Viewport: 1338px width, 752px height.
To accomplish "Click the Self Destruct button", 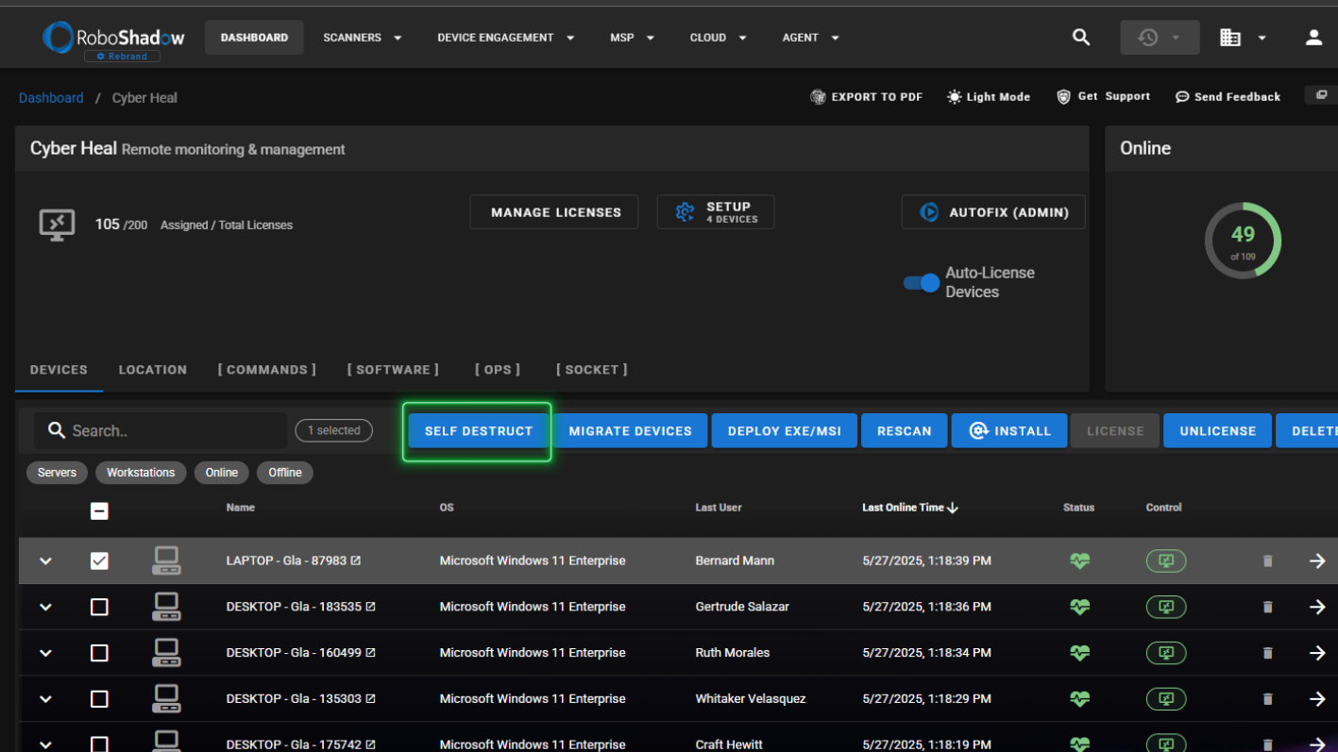I will [479, 431].
